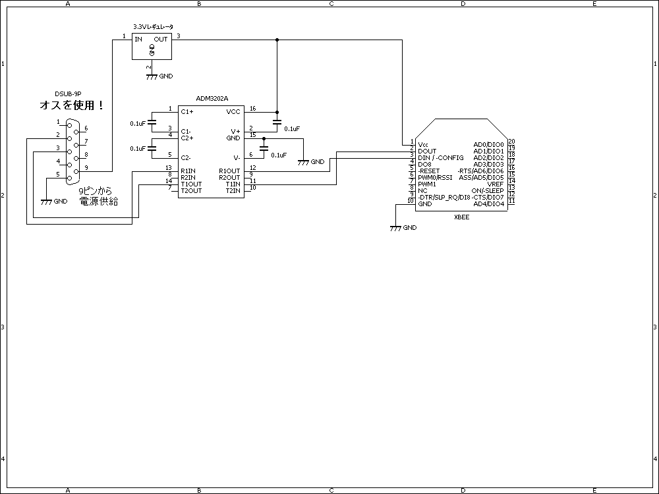
Task: Click the 9ピンから電源供給 annotation text
Action: (x=98, y=196)
